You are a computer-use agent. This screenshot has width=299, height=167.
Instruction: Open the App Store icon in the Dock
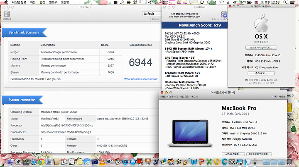(x=133, y=162)
